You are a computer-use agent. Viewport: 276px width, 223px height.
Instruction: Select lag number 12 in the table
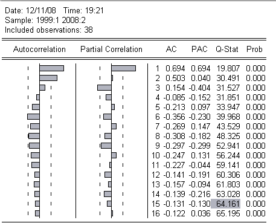(x=156, y=175)
